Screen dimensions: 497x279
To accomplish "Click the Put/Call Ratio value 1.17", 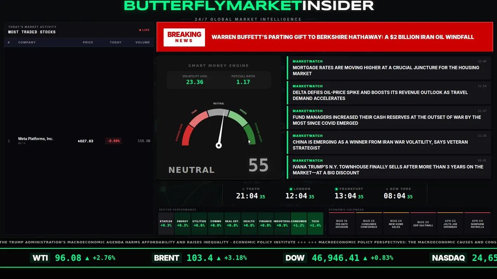I will pyautogui.click(x=243, y=82).
